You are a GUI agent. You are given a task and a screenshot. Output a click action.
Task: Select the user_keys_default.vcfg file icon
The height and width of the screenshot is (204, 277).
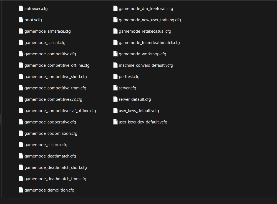point(115,110)
